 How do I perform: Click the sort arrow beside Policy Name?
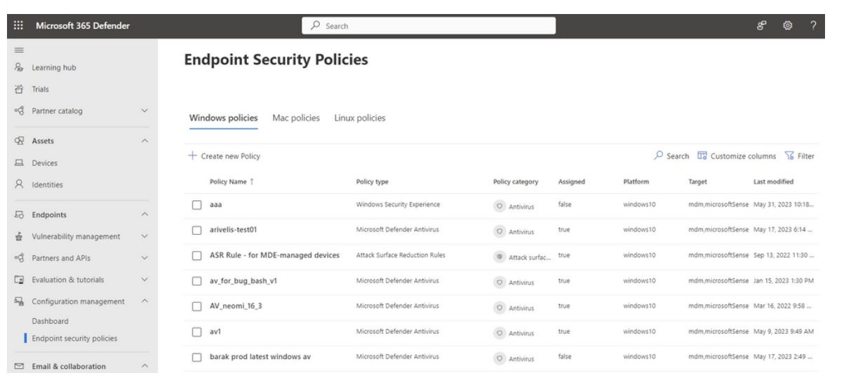pos(253,182)
